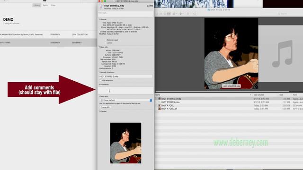Toggle Hide extension checkbox
This screenshot has width=303, height=170.
100,80
